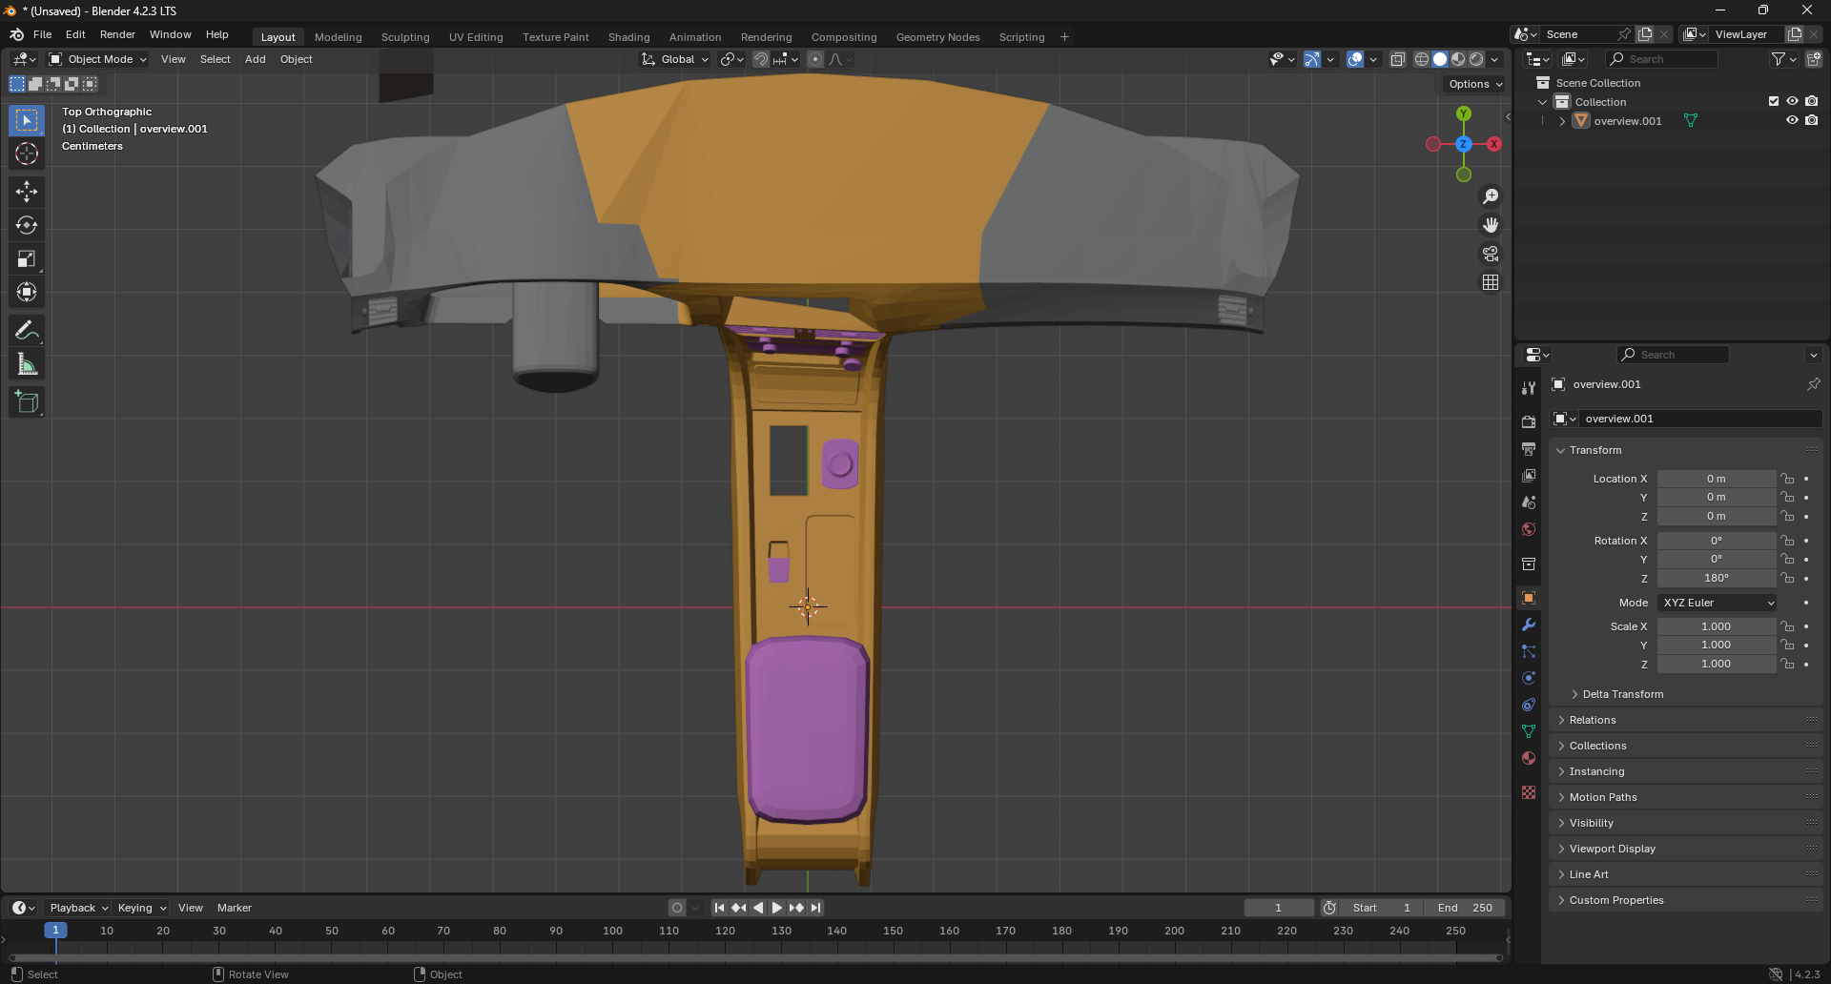Open the Render menu
This screenshot has width=1831, height=984.
[117, 34]
